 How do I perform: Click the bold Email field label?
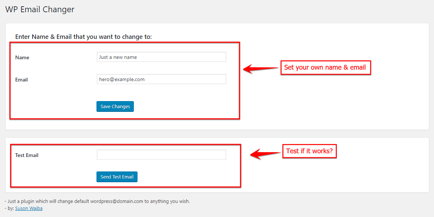[x=21, y=80]
